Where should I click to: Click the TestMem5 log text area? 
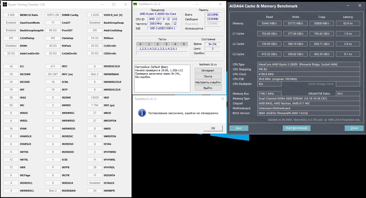(162, 78)
